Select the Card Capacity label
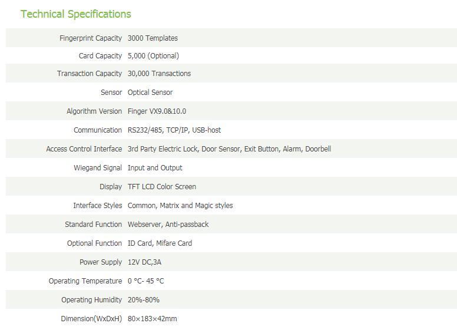Image resolution: width=457 pixels, height=333 pixels. coord(100,56)
